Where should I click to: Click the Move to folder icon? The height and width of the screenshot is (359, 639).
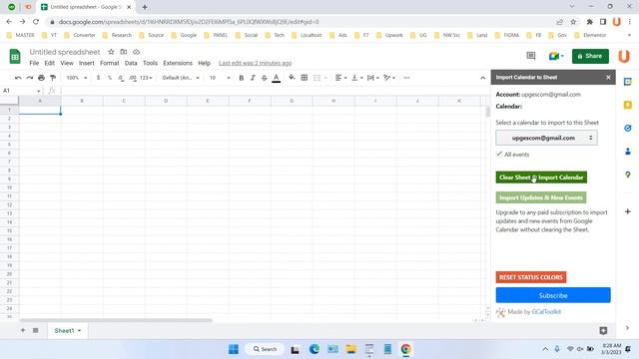pyautogui.click(x=124, y=52)
